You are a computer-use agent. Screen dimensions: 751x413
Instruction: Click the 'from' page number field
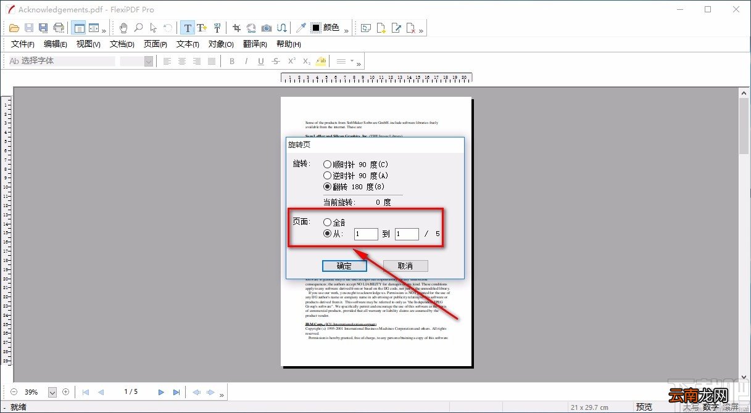[366, 234]
